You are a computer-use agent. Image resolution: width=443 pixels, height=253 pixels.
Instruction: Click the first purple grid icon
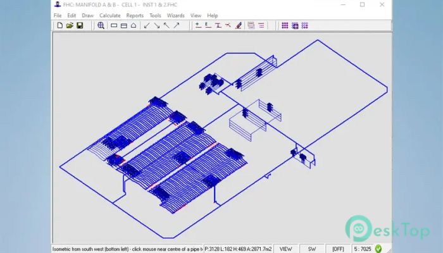(x=285, y=26)
